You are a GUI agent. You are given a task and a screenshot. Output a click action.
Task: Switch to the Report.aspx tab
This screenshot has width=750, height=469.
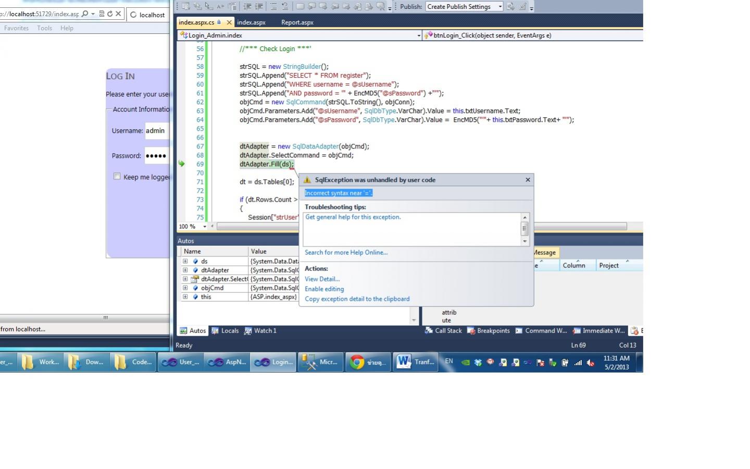coord(297,22)
